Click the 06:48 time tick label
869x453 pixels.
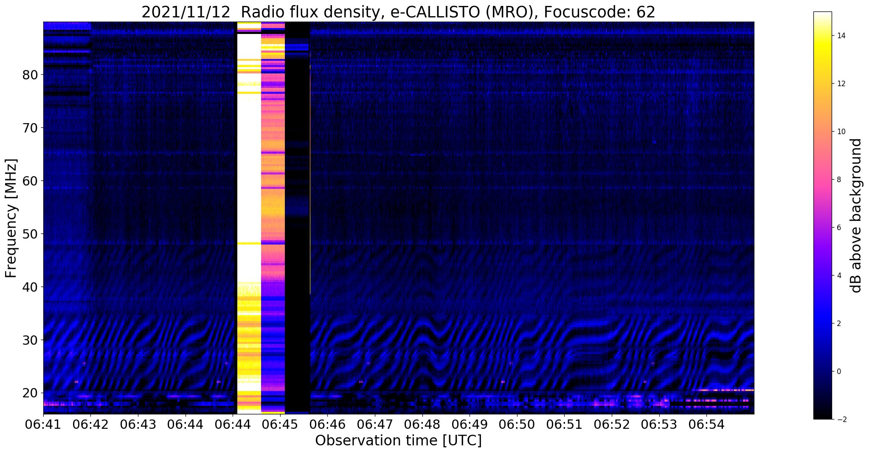pos(422,424)
